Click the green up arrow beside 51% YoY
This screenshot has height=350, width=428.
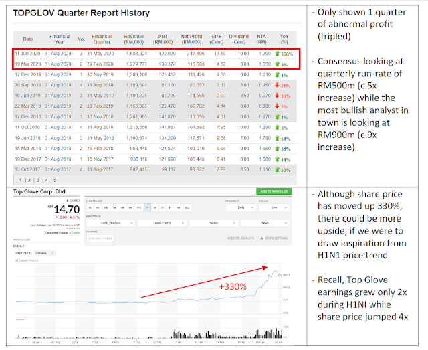click(278, 138)
